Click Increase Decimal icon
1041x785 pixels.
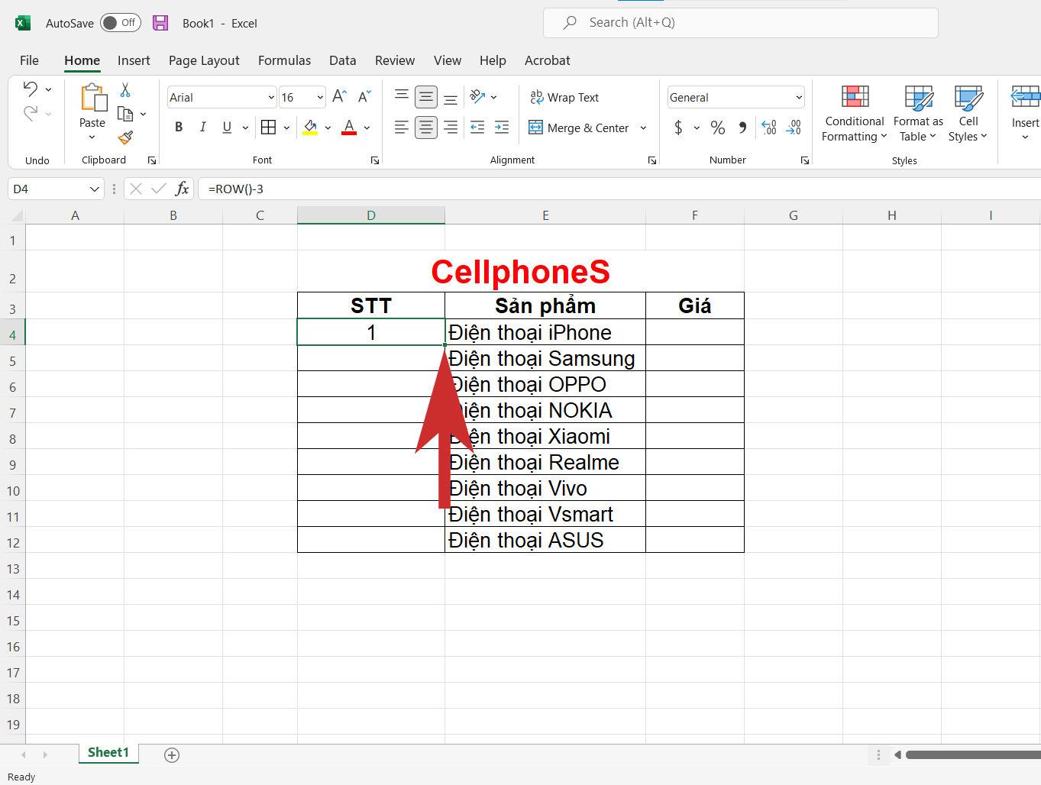coord(769,128)
